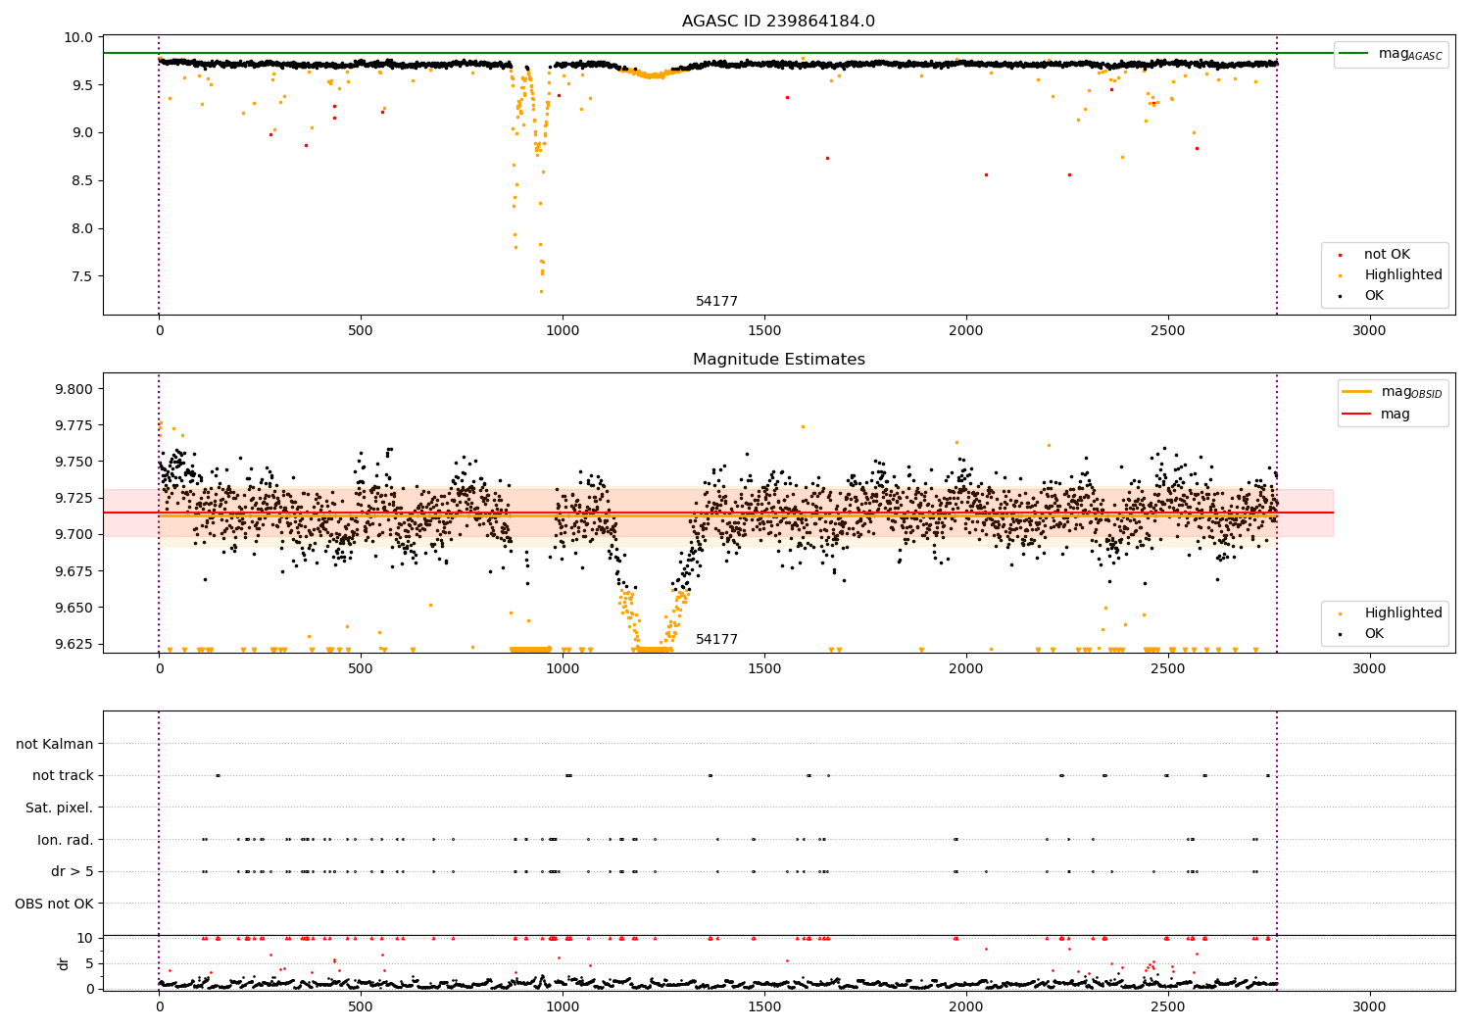1470x1029 pixels.
Task: Click y-axis tick '9.800' on middle plot
Action: pyautogui.click(x=73, y=389)
